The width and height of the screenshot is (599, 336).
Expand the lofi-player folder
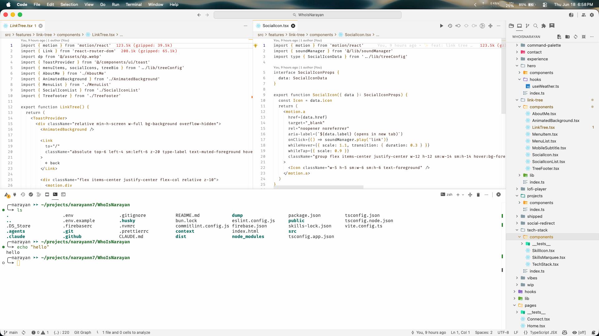(x=537, y=189)
